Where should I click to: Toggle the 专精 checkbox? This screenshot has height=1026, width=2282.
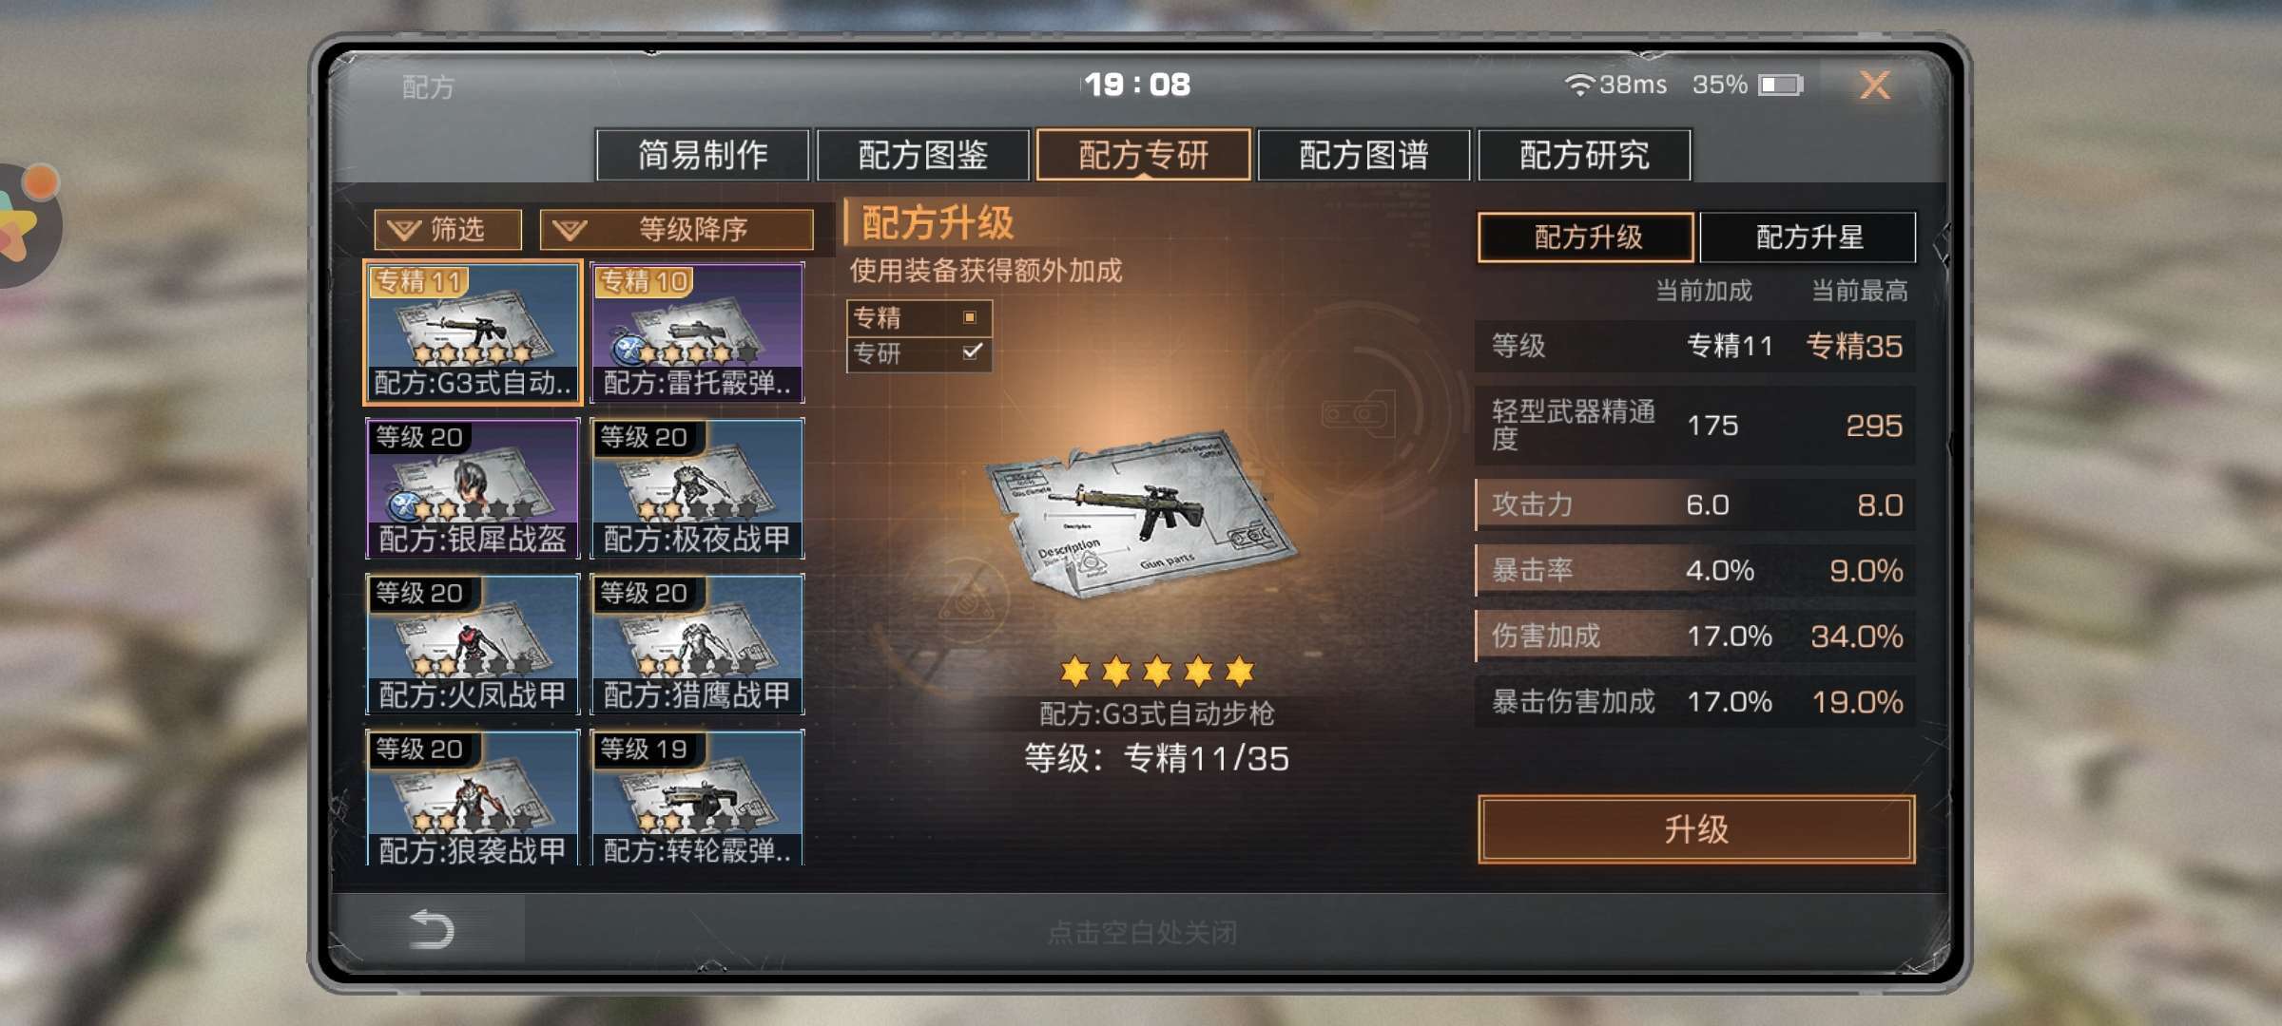pyautogui.click(x=970, y=317)
